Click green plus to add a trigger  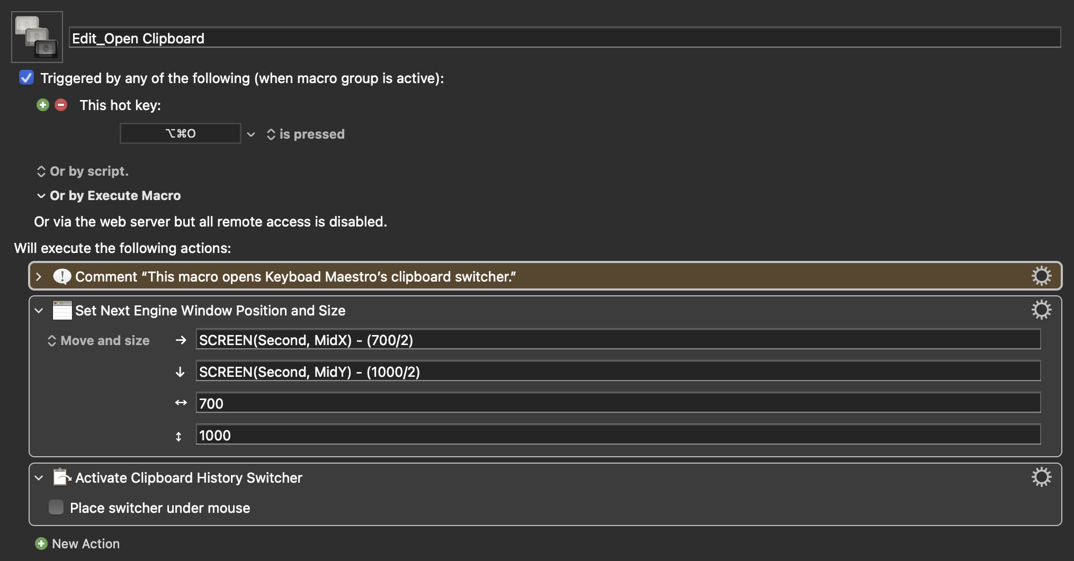point(43,105)
